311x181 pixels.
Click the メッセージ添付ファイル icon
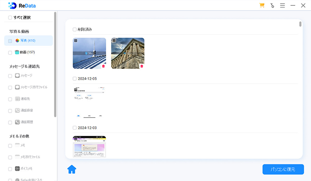click(x=17, y=87)
